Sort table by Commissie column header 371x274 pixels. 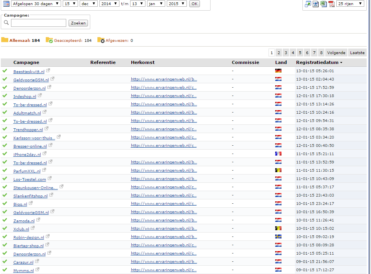245,62
